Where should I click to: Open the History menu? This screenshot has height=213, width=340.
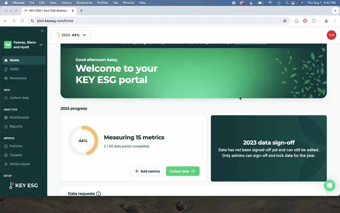(x=66, y=3)
